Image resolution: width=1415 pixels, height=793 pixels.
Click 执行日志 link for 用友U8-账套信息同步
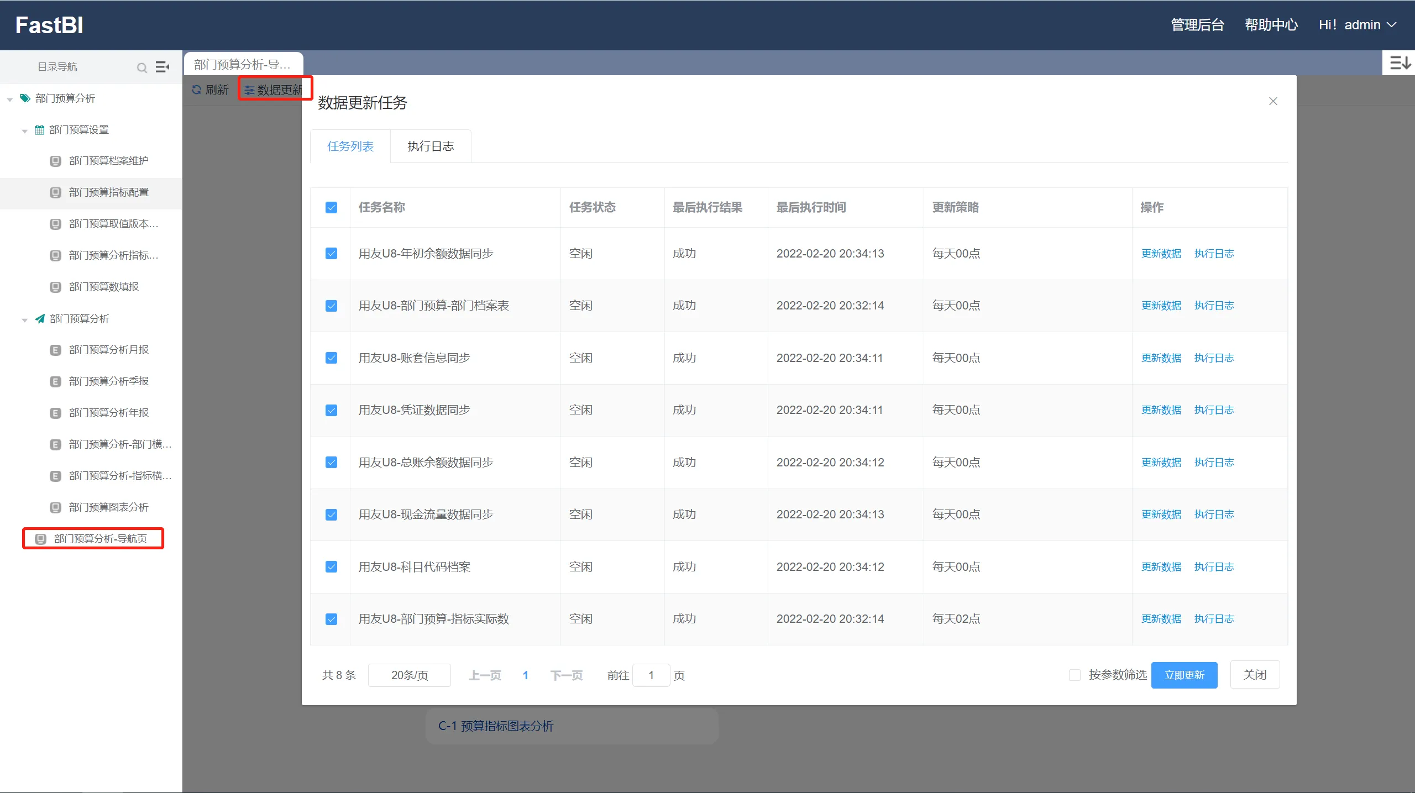pos(1214,358)
